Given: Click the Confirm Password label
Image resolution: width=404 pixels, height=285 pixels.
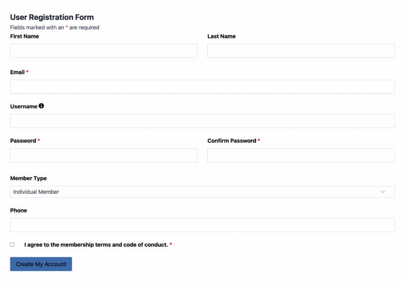Looking at the screenshot, I should click(232, 141).
